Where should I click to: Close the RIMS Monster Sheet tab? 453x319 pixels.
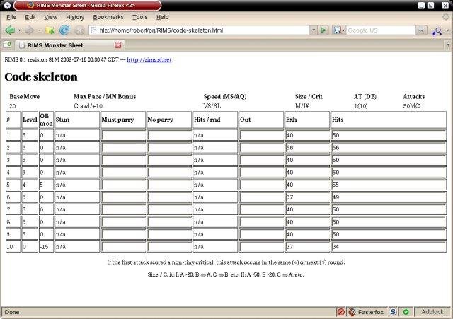118,45
